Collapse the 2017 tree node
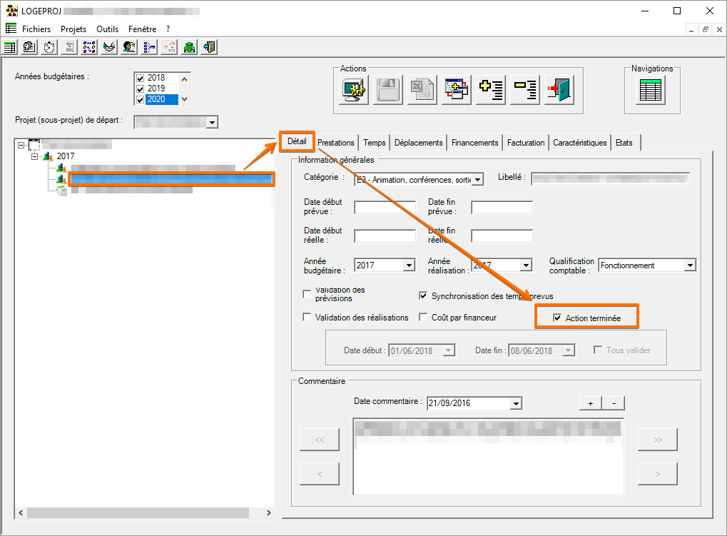This screenshot has height=536, width=727. 34,156
